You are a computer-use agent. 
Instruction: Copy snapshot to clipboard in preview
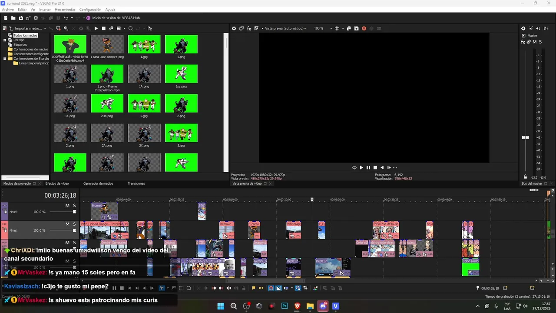pyautogui.click(x=349, y=28)
